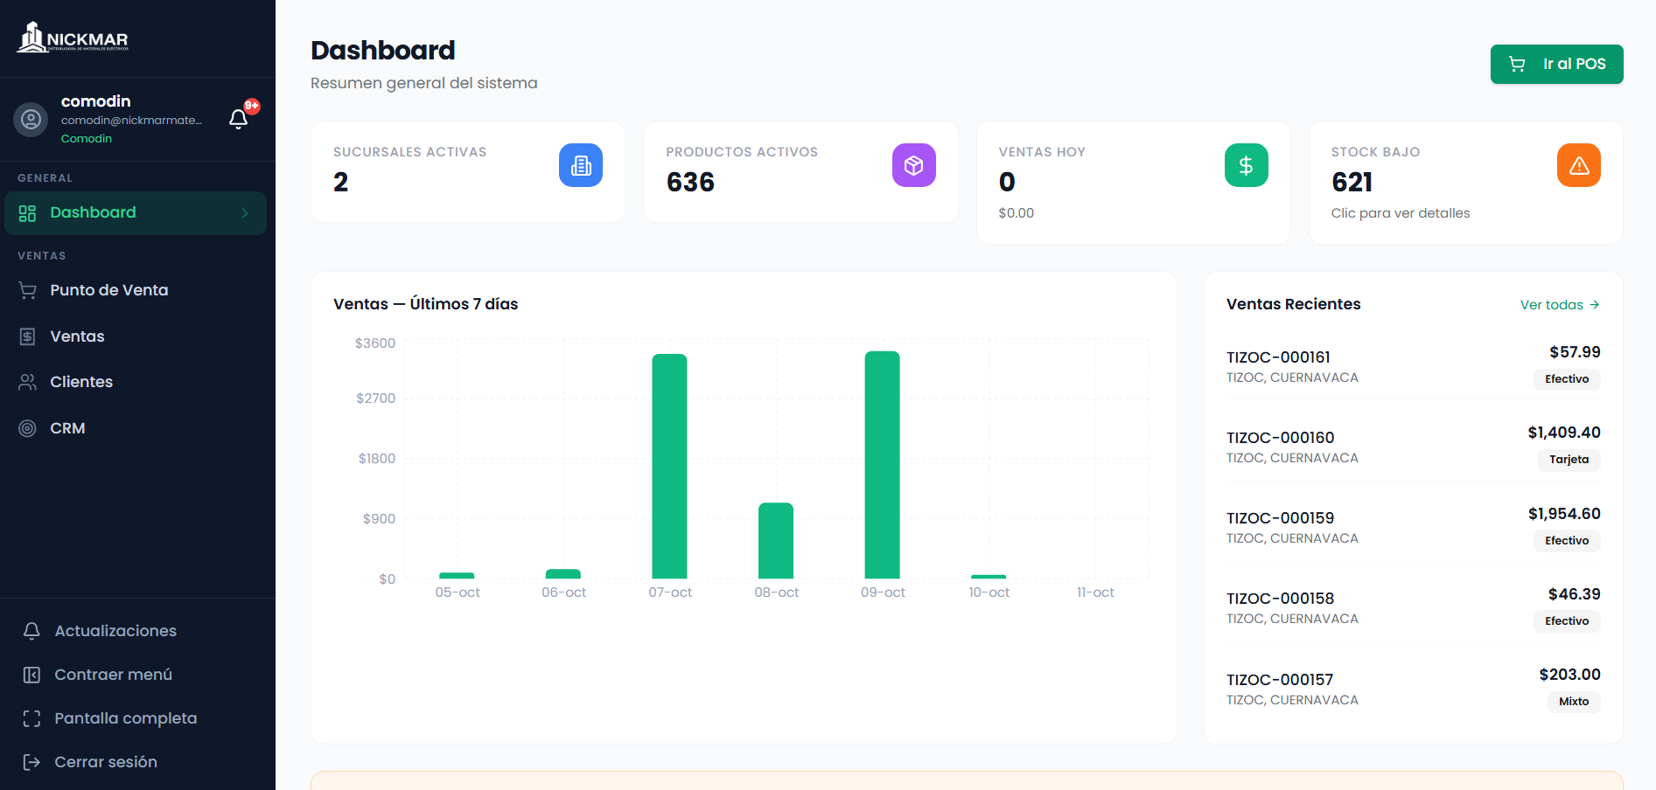Click the CRM target icon
This screenshot has height=790, width=1656.
point(28,428)
